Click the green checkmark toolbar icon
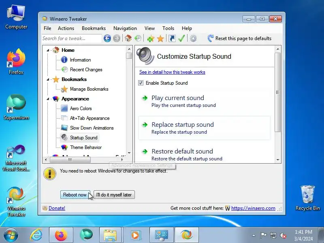324x243 pixels. coord(181,38)
